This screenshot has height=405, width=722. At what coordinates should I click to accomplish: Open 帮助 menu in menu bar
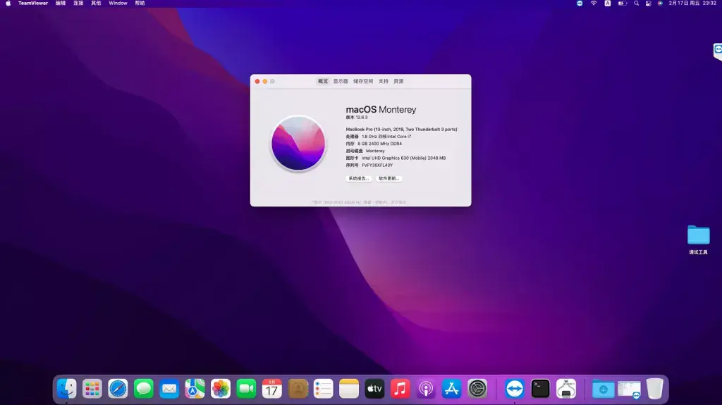pyautogui.click(x=140, y=4)
